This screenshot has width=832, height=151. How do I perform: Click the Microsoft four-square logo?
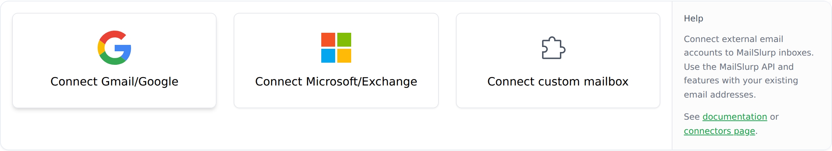tap(336, 48)
